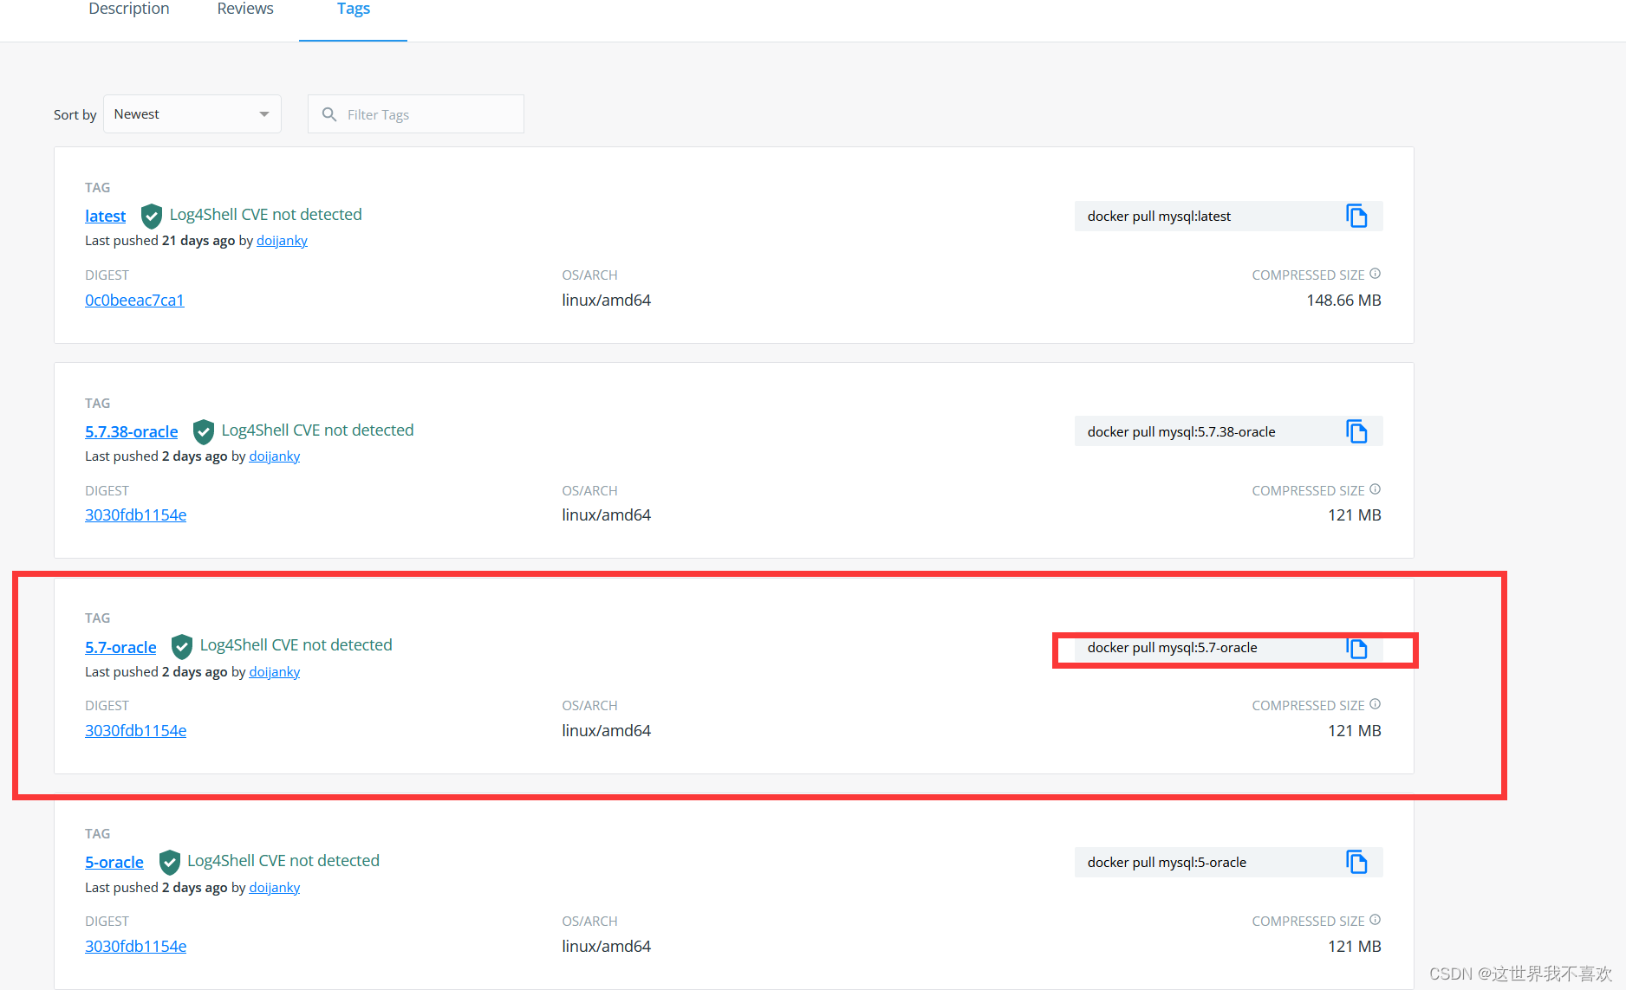Focus the Filter Tags input field
This screenshot has height=990, width=1626.
click(x=416, y=114)
